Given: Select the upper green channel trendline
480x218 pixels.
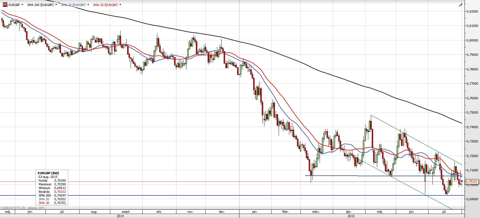Looking at the screenshot, I should click(417, 140).
